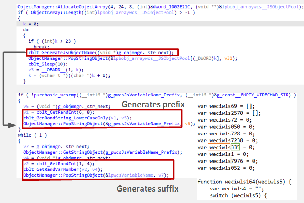Click the suffix 7976 in weciwls7976
304x203 pixels.
pyautogui.click(x=237, y=161)
